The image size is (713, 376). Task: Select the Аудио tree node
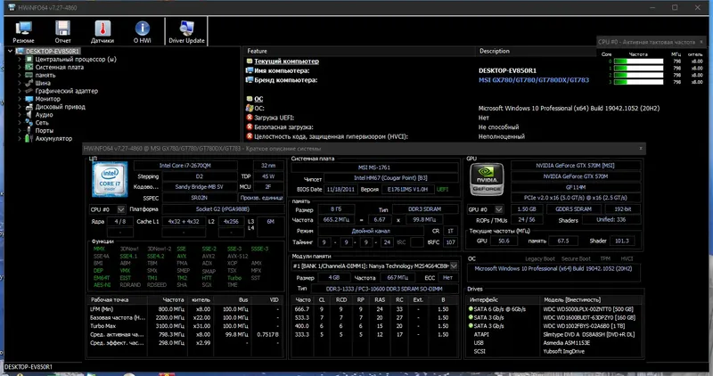coord(44,115)
